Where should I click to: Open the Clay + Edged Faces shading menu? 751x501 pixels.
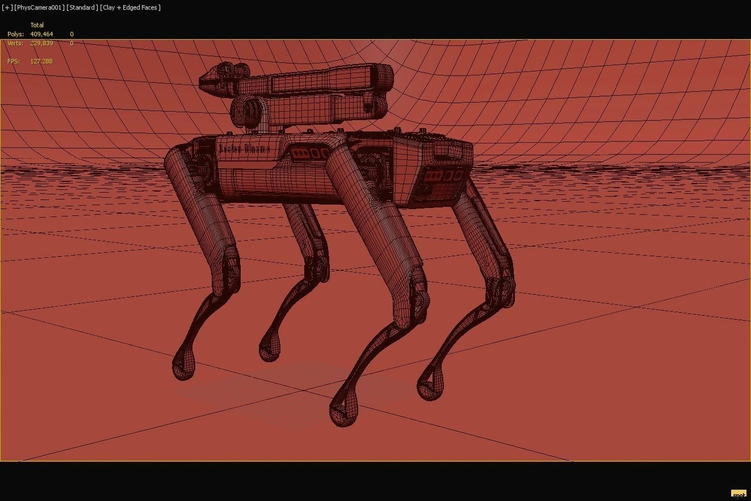click(130, 7)
